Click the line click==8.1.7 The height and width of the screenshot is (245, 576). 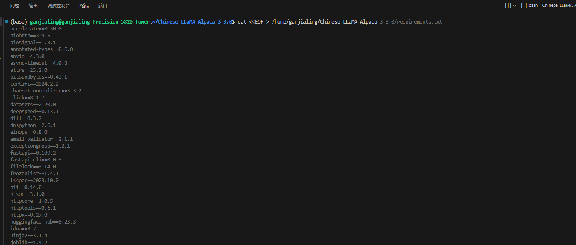(27, 98)
